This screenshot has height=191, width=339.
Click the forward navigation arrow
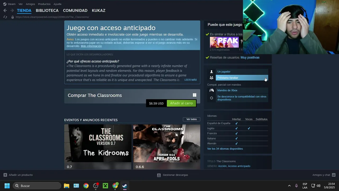(12, 11)
